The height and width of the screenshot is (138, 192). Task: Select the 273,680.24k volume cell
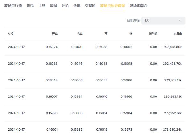click(172, 130)
